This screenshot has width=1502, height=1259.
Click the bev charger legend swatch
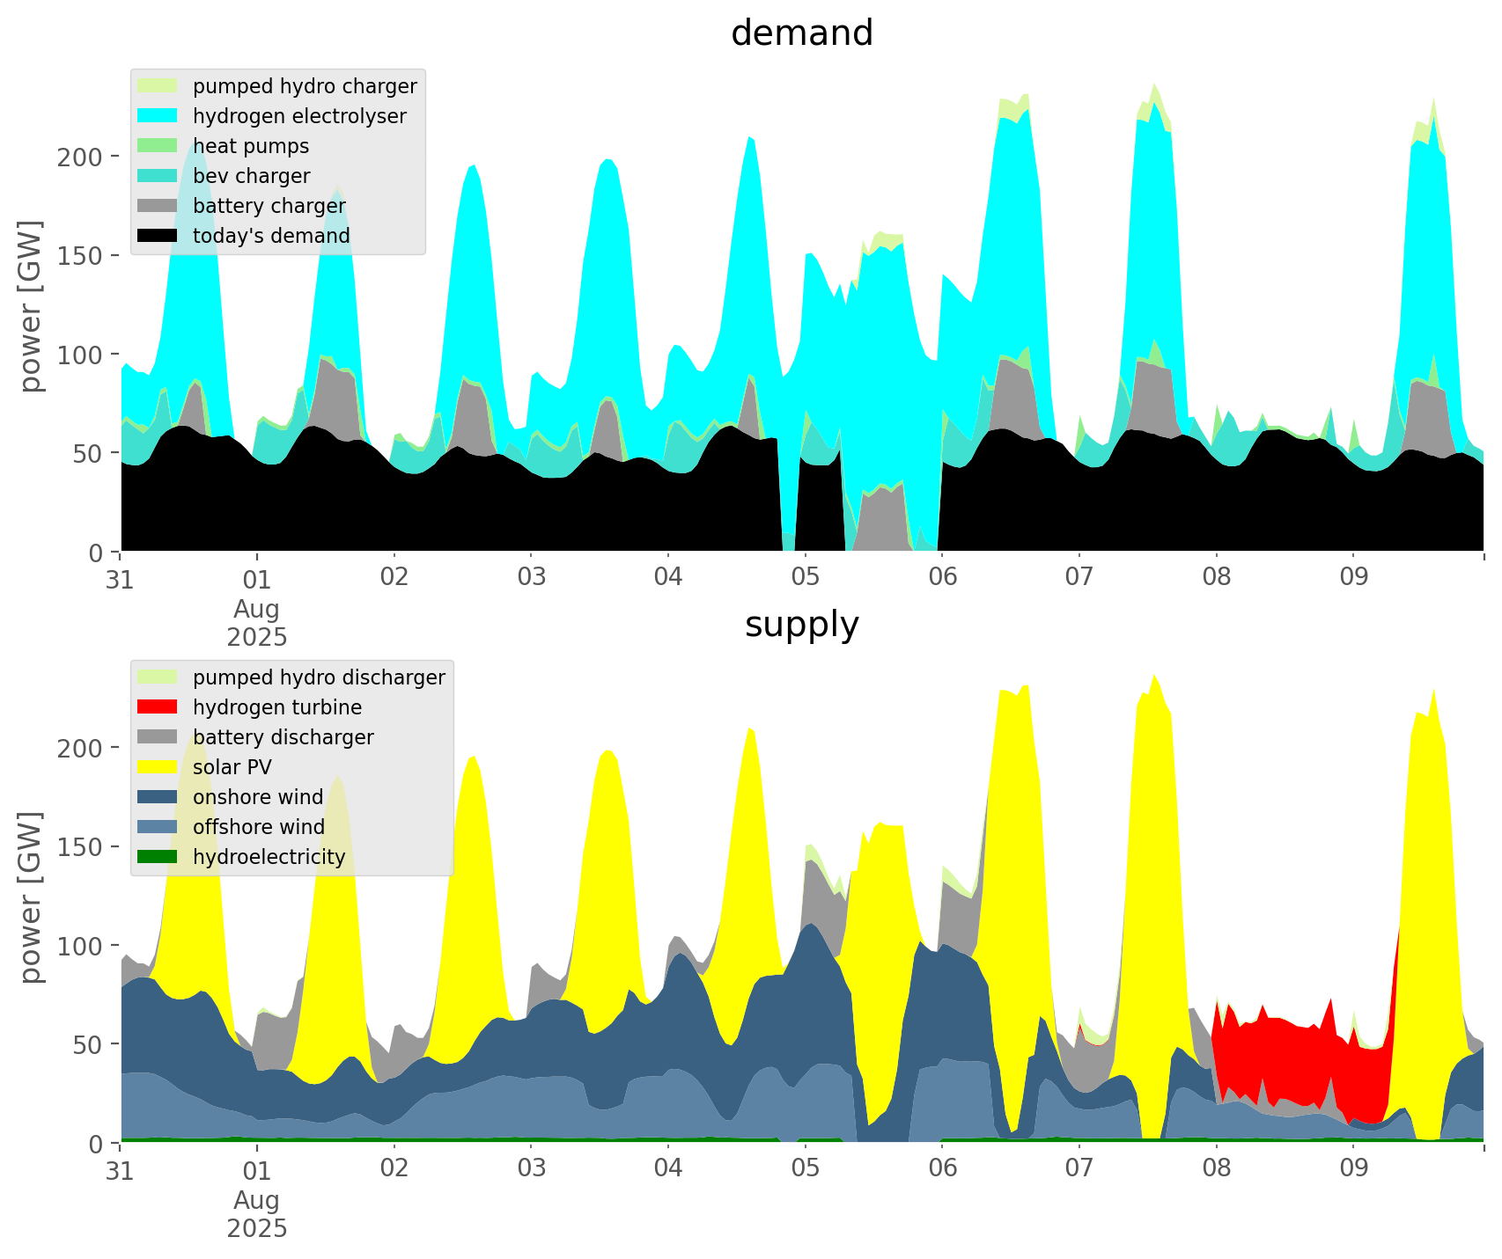pos(158,176)
